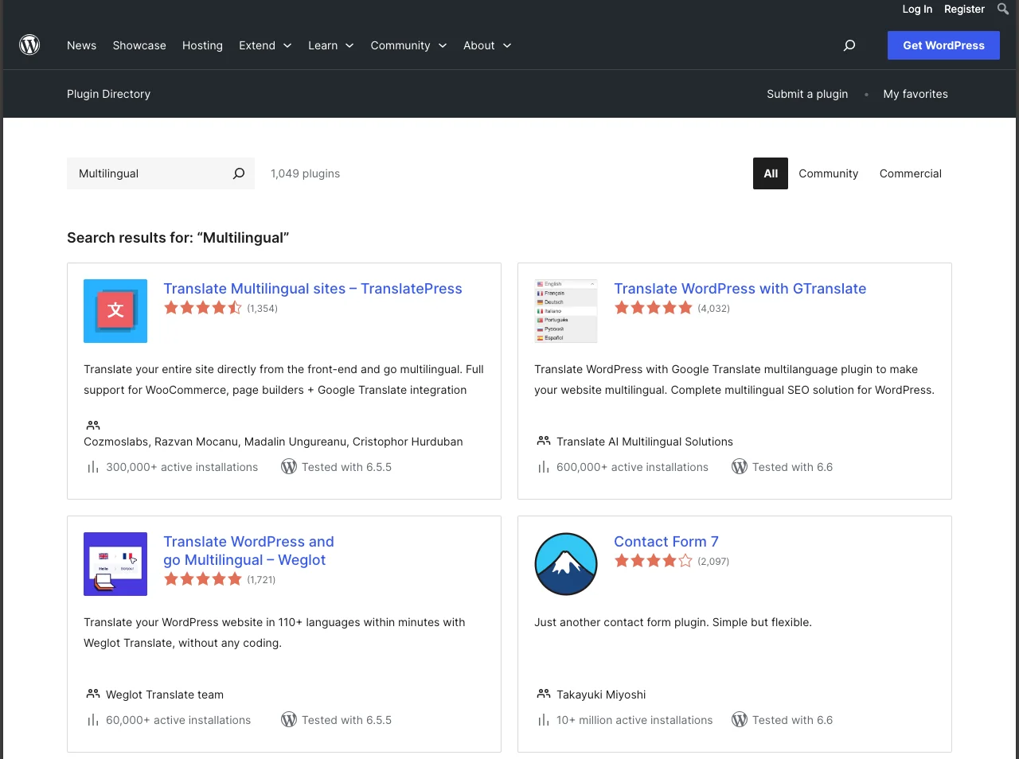Expand the Community dropdown in navigation
Image resolution: width=1019 pixels, height=759 pixels.
click(408, 45)
